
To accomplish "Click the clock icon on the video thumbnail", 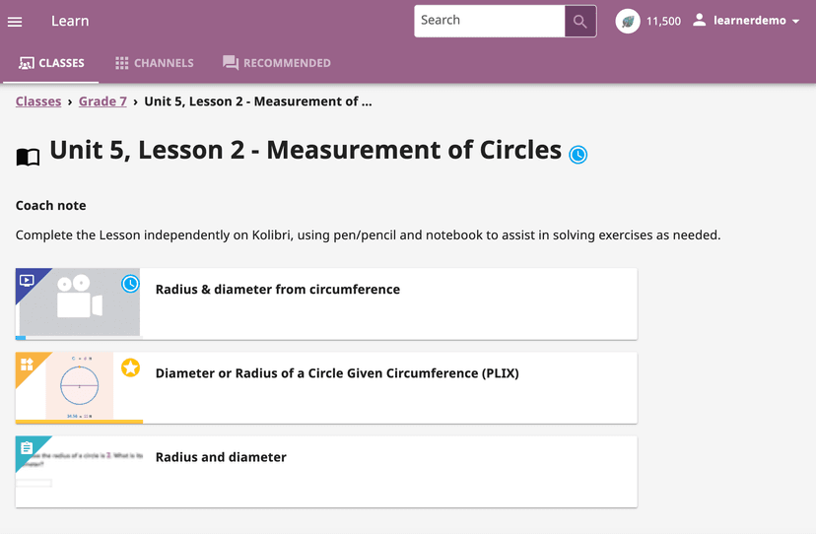I will (x=130, y=284).
